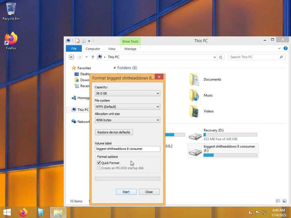Open the blue notebook taskbar app
Viewport: 291px width, 218px height.
(x=40, y=212)
